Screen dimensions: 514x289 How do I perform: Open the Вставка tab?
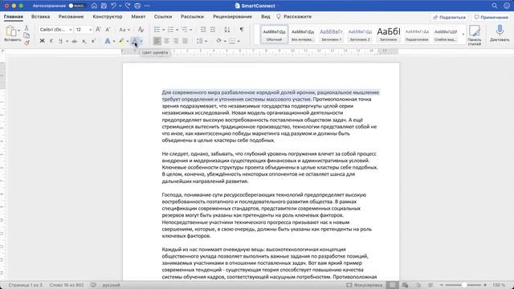click(41, 16)
